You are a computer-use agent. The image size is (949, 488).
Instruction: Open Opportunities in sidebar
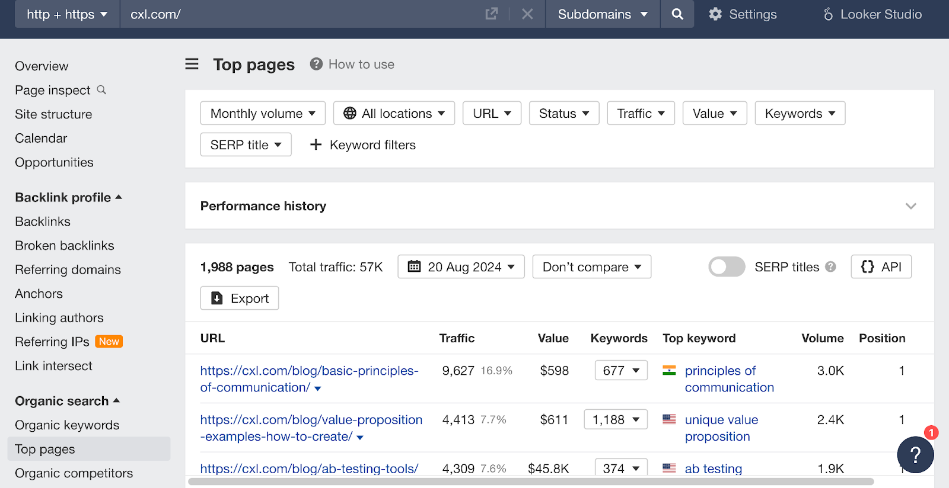[x=54, y=162]
